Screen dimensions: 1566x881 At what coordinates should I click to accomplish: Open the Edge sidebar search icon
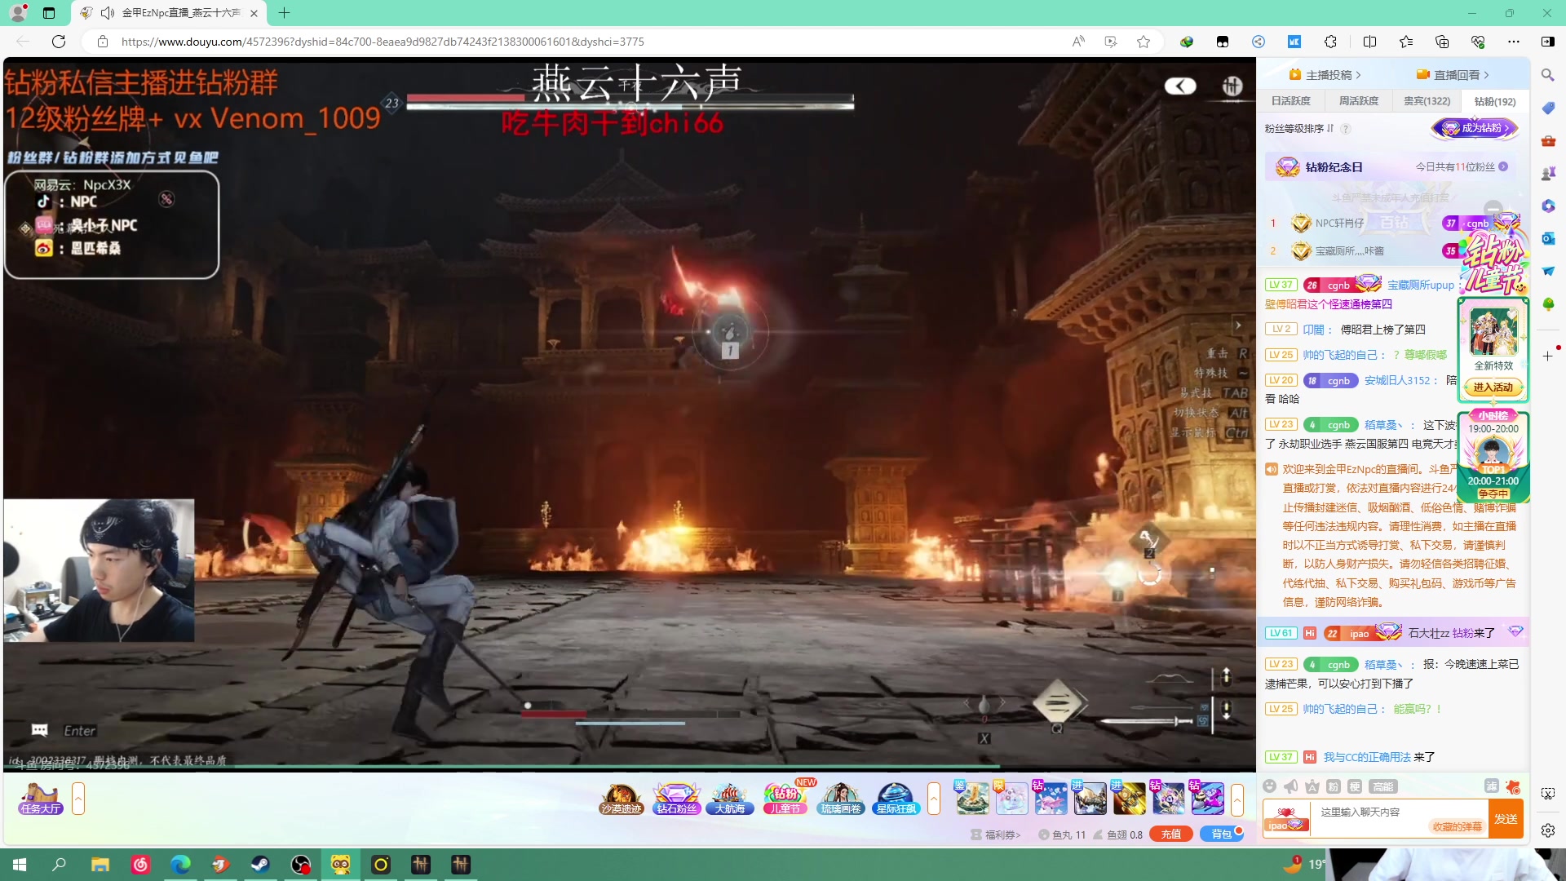click(1547, 75)
